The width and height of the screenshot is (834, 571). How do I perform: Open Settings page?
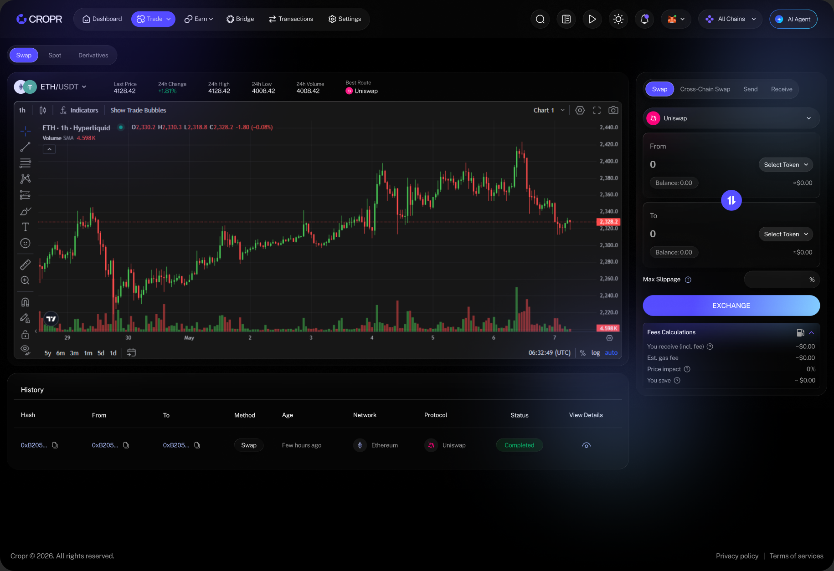(x=345, y=19)
